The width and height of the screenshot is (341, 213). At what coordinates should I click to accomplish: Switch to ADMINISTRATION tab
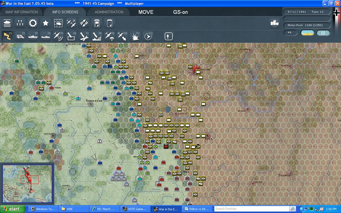point(109,12)
